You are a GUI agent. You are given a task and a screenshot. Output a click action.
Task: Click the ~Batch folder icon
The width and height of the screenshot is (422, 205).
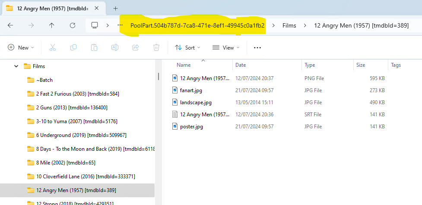[31, 80]
